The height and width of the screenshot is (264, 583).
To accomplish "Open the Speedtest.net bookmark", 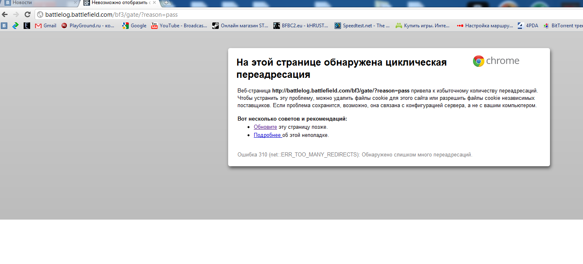I will pyautogui.click(x=362, y=26).
